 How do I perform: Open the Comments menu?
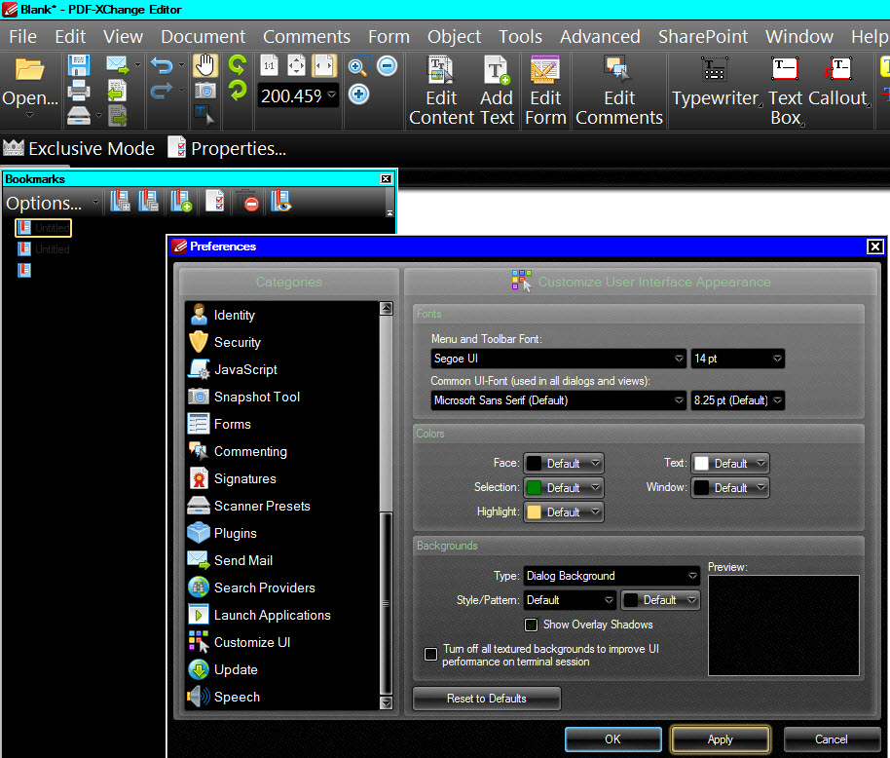pos(307,36)
